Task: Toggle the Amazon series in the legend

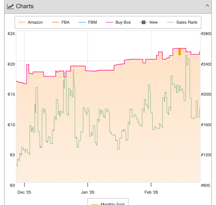Action: pyautogui.click(x=31, y=22)
